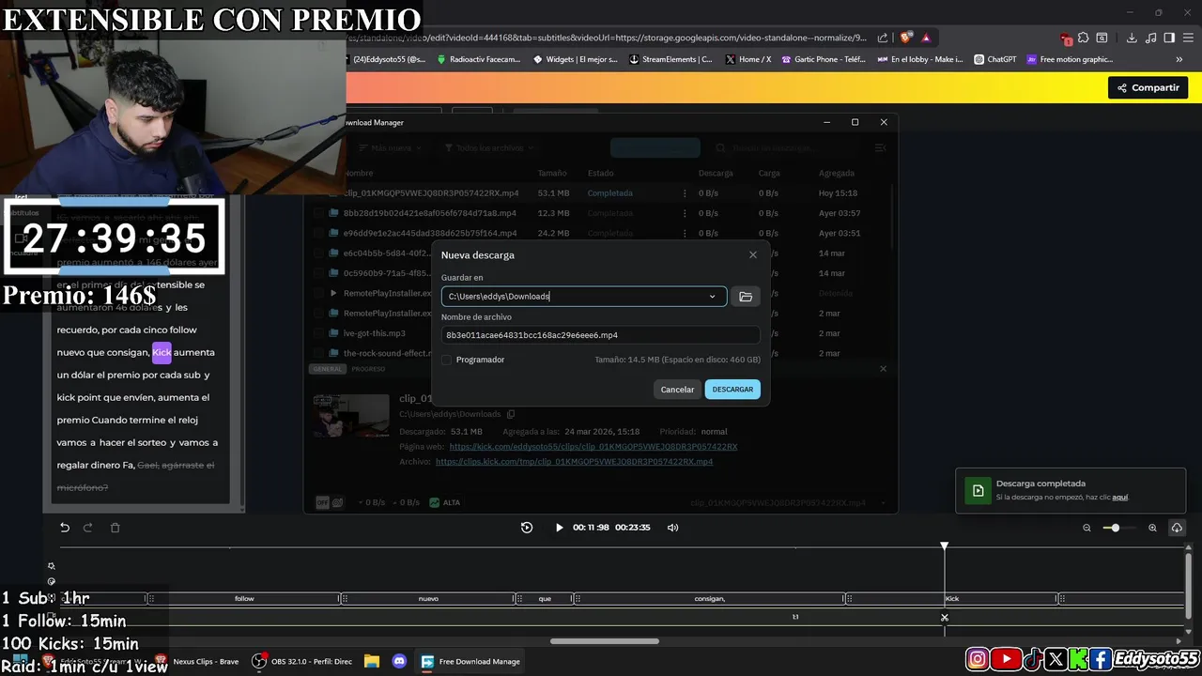Zoom out the timeline
The height and width of the screenshot is (676, 1202).
coord(1086,528)
